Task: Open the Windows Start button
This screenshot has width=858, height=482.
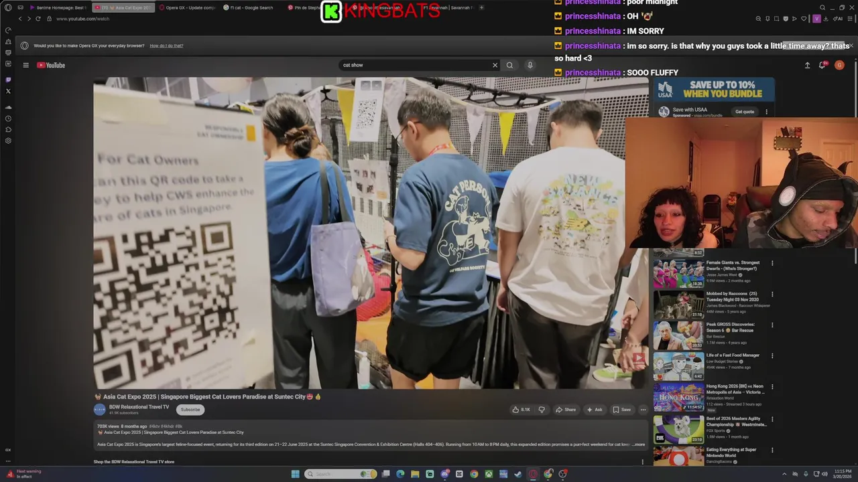Action: tap(295, 474)
